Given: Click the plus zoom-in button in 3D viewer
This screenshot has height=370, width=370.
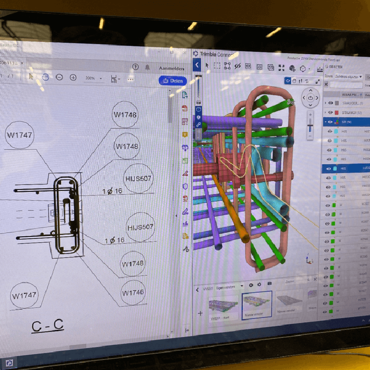Looking at the screenshot, I should click(310, 114).
